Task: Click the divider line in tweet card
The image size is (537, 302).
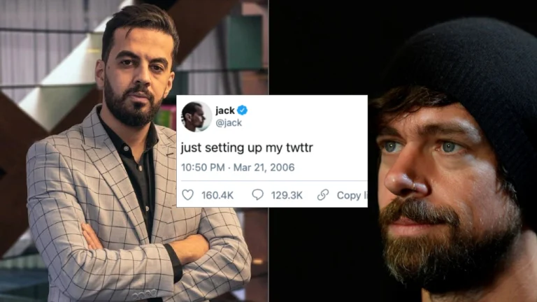Action: coord(274,180)
